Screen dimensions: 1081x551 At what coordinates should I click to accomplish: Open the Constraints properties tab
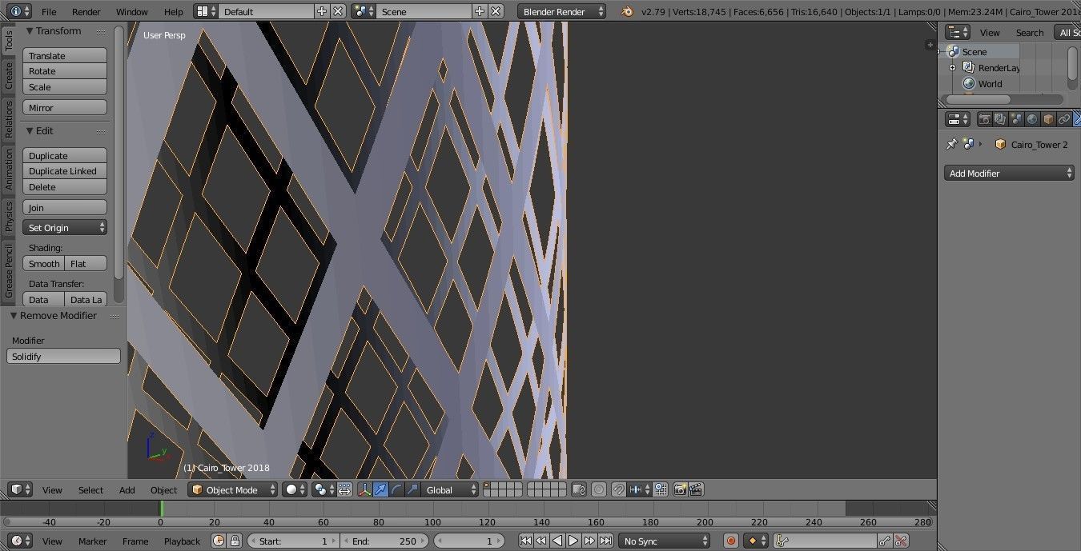1064,119
